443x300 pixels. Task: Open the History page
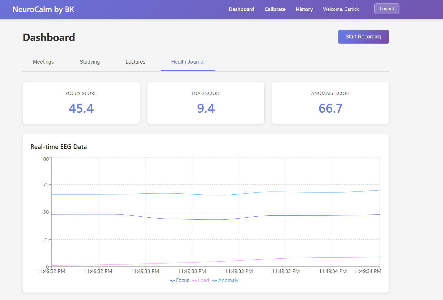tap(304, 9)
